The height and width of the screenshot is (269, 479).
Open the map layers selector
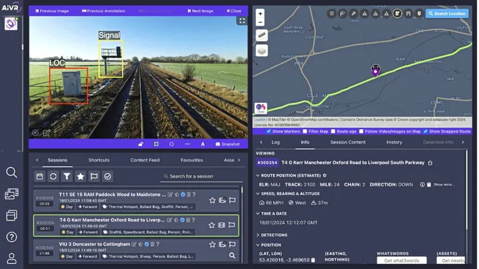pyautogui.click(x=261, y=50)
